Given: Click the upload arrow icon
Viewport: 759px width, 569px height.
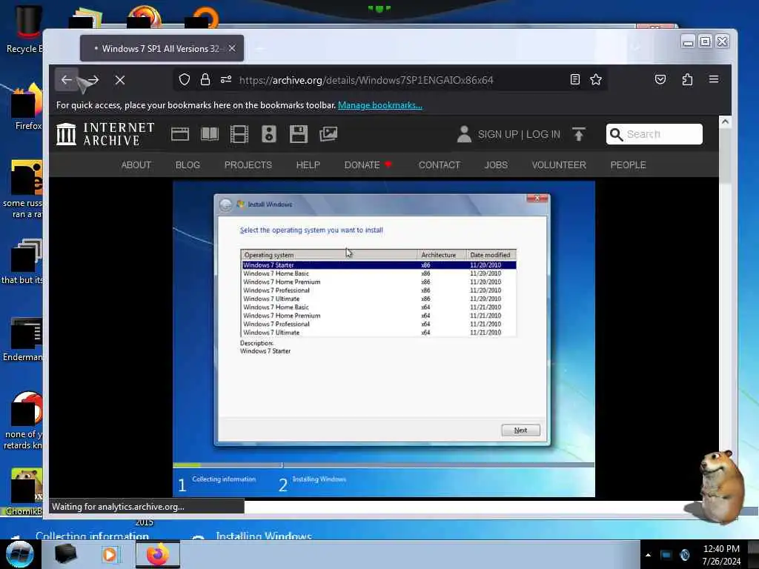Looking at the screenshot, I should [x=578, y=134].
